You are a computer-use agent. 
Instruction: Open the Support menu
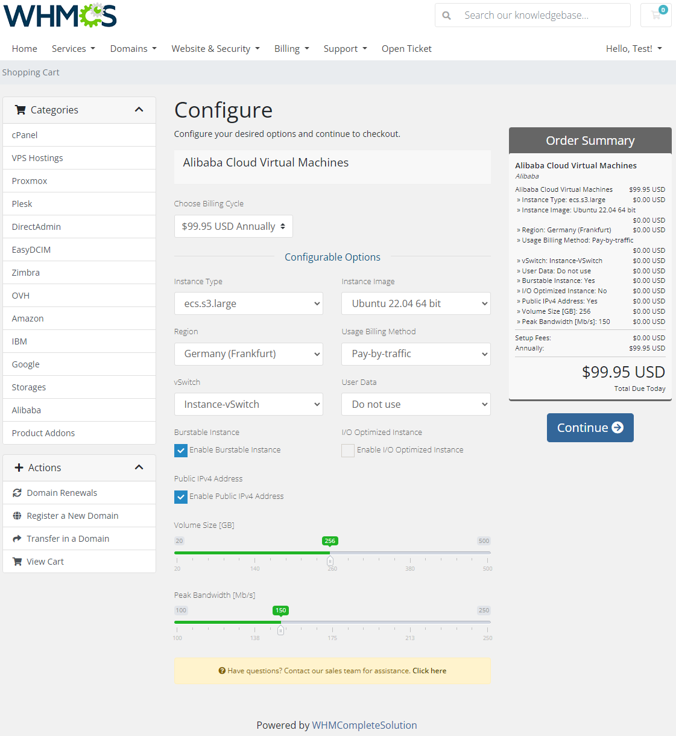(346, 49)
